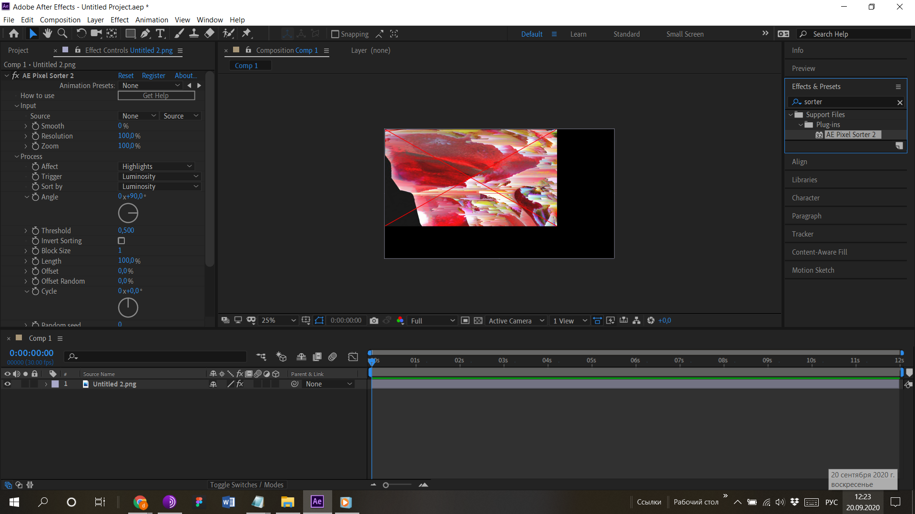This screenshot has width=915, height=514.
Task: Select the Pen tool
Action: 145,34
